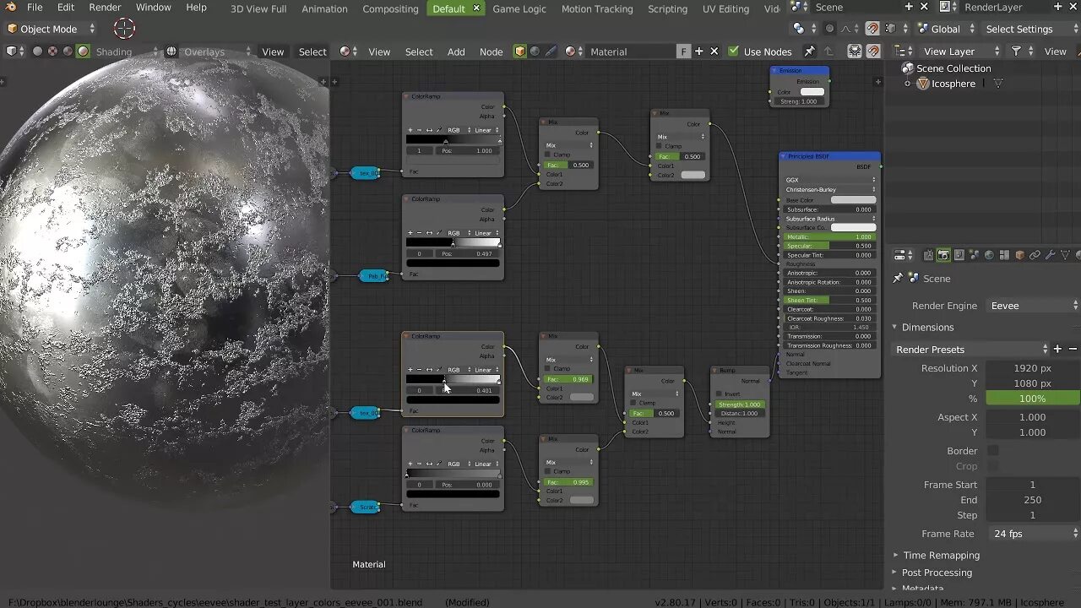Screen dimensions: 1081x608
Task: Expand the Post Processing panel
Action: (936, 573)
